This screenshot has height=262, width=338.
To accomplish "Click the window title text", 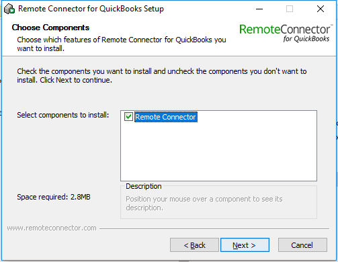I will point(91,9).
